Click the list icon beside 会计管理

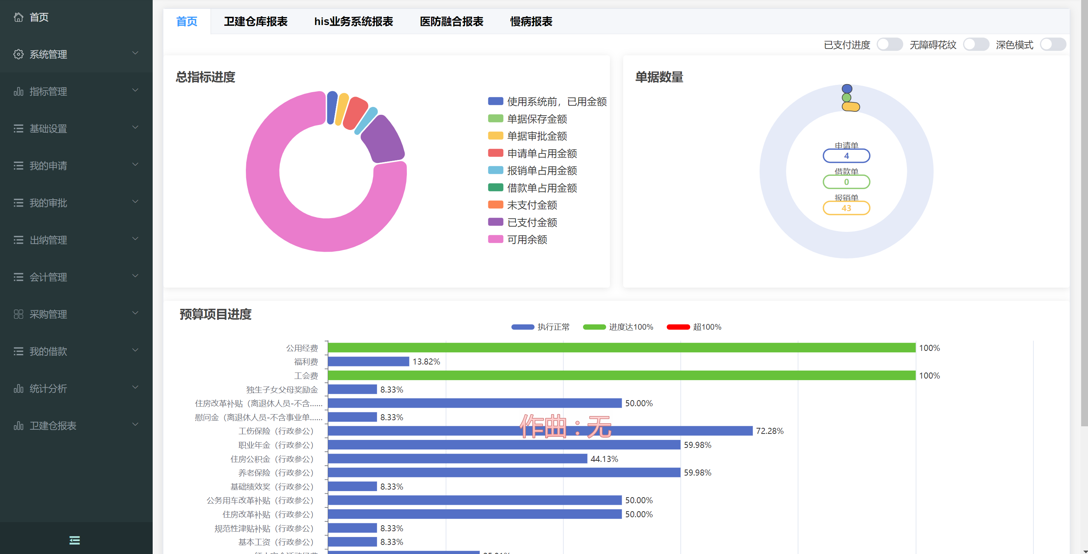18,277
